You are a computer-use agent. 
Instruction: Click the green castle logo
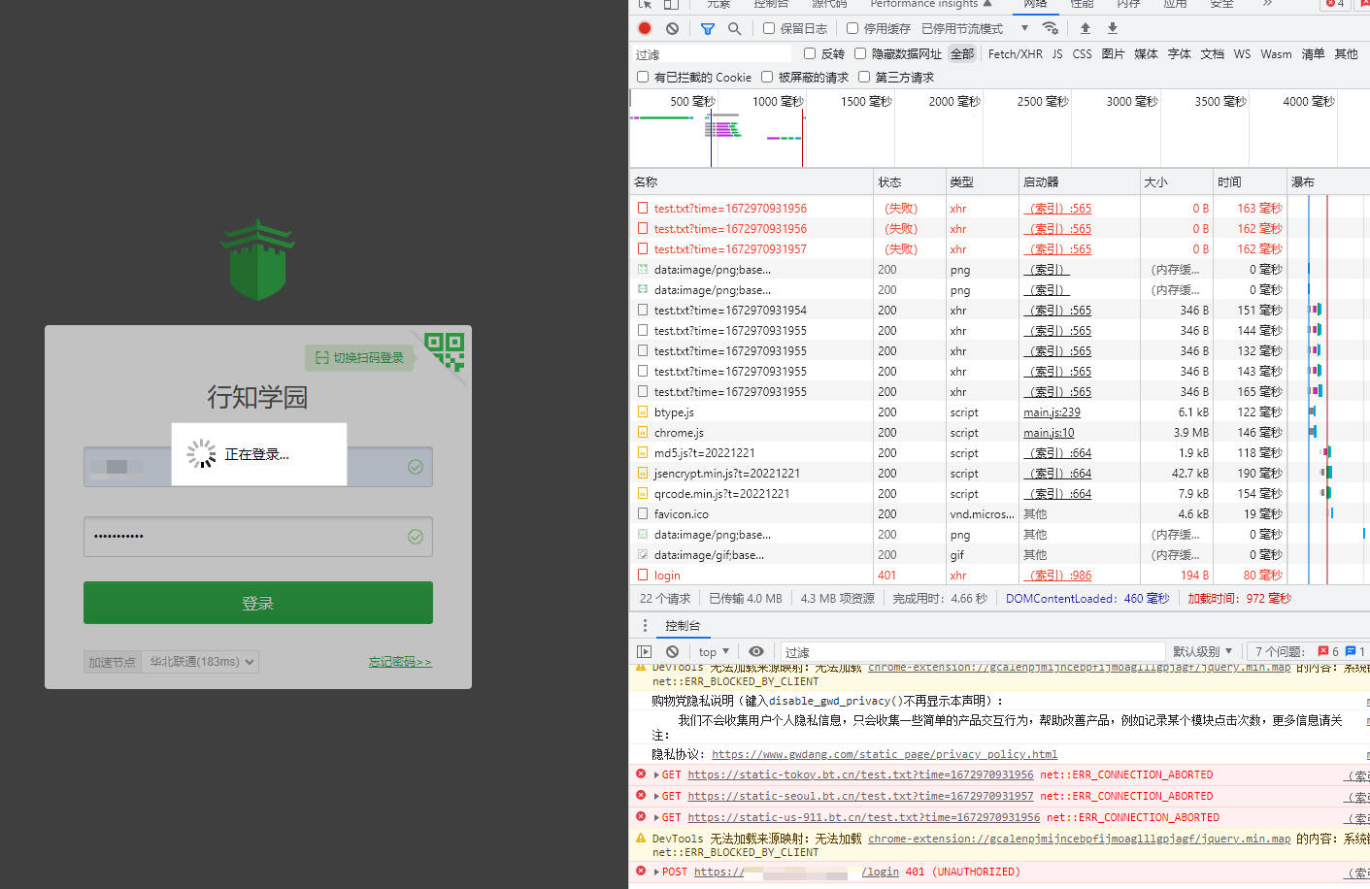(x=257, y=259)
